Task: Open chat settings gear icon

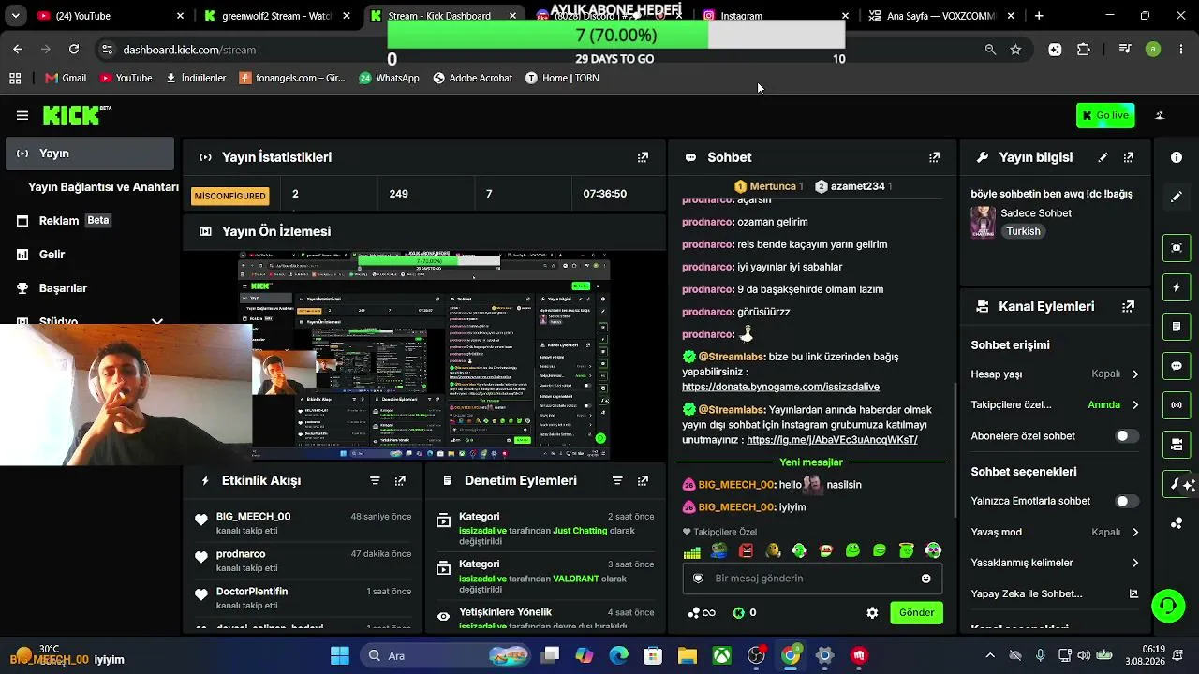Action: [x=872, y=613]
